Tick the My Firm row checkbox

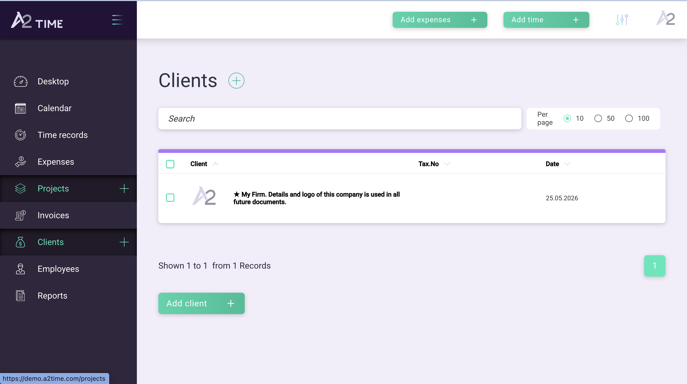coord(170,198)
